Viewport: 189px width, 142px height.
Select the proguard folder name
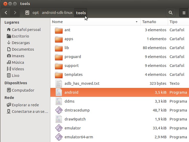73,57
